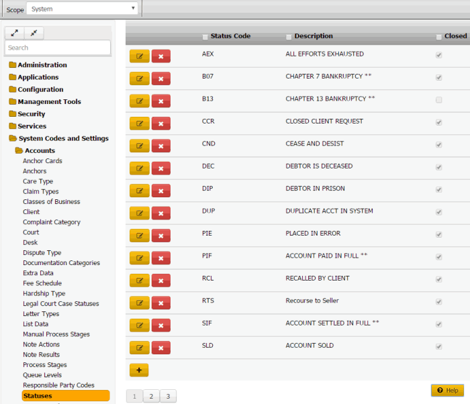The image size is (470, 404).
Task: Open the Scope dropdown
Action: click(x=83, y=9)
